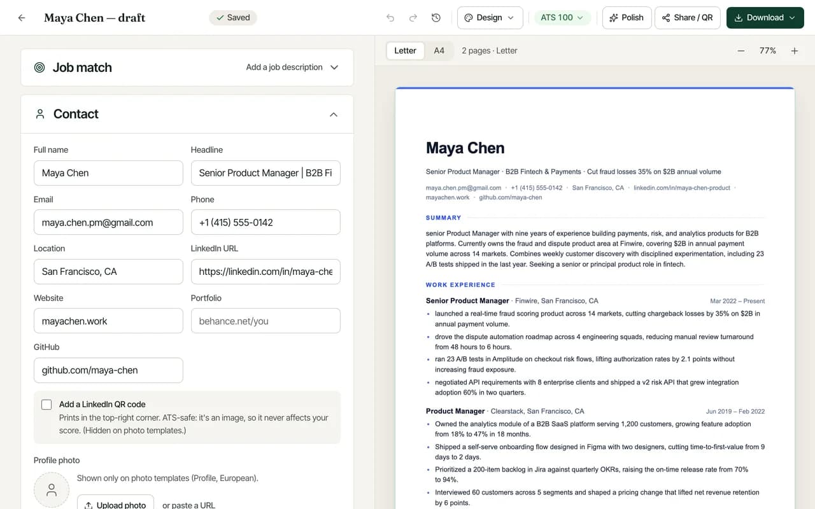Click the Maya Chen — draft title
Viewport: 815px width, 509px height.
tap(95, 18)
